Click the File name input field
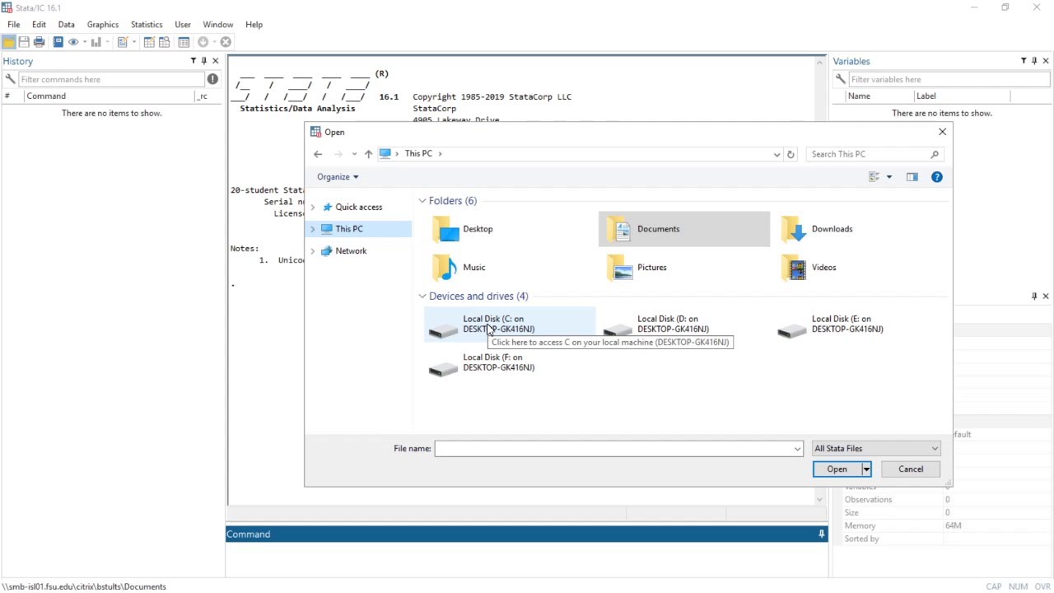The height and width of the screenshot is (593, 1054). pyautogui.click(x=613, y=449)
